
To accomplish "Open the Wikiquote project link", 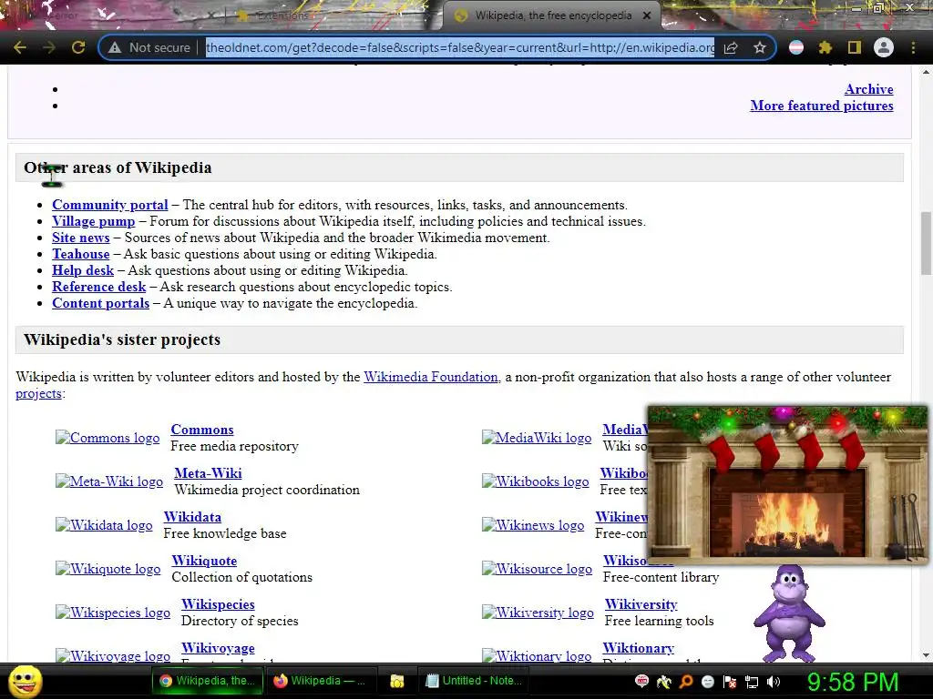I will pyautogui.click(x=204, y=561).
